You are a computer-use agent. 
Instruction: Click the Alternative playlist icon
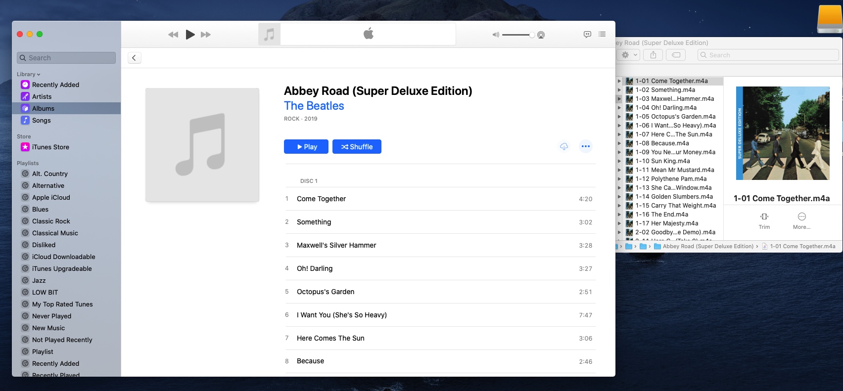pyautogui.click(x=25, y=185)
